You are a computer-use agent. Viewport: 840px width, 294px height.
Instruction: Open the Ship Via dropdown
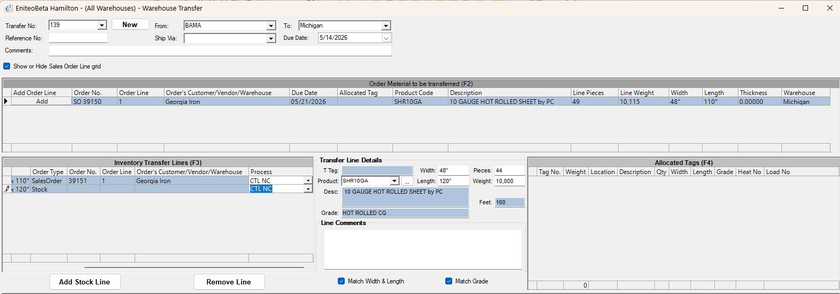[271, 38]
